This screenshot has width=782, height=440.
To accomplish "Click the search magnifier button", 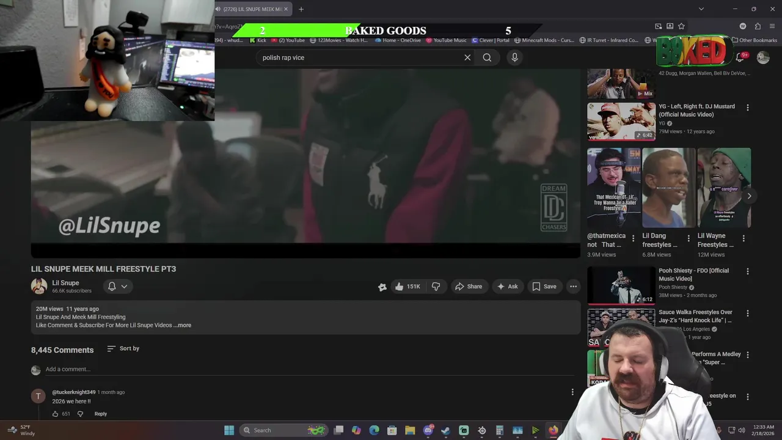I will click(x=487, y=57).
